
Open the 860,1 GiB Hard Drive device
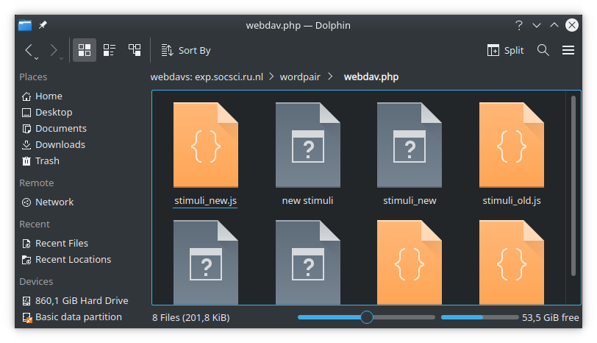[x=81, y=301]
